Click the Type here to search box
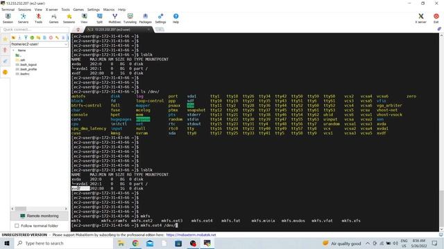444x249 pixels. (x=63, y=243)
